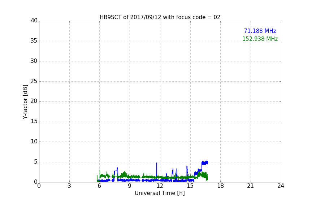Viewport: 312px width, 208px height.
Task: Click the x-axis tick label '6'
Action: tap(99, 186)
